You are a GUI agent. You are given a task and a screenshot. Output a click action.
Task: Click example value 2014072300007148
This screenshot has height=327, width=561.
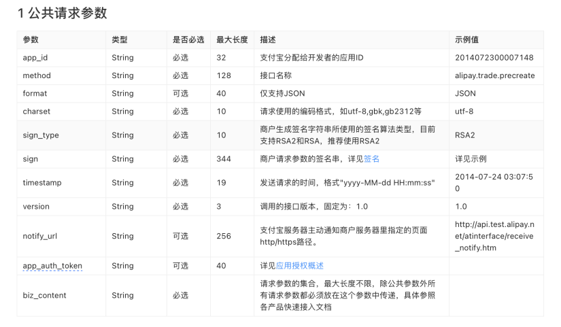[x=494, y=58]
